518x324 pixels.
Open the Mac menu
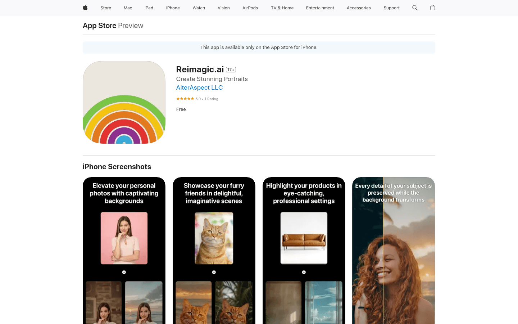pyautogui.click(x=128, y=8)
